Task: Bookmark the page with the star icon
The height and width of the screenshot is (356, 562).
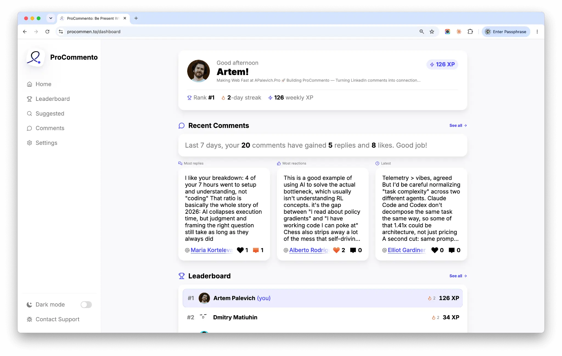Action: [432, 32]
